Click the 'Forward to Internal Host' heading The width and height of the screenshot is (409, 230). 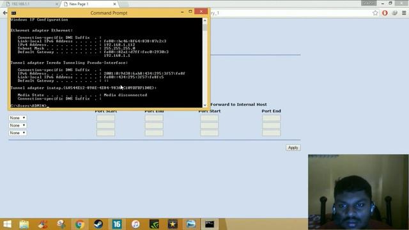tap(238, 104)
